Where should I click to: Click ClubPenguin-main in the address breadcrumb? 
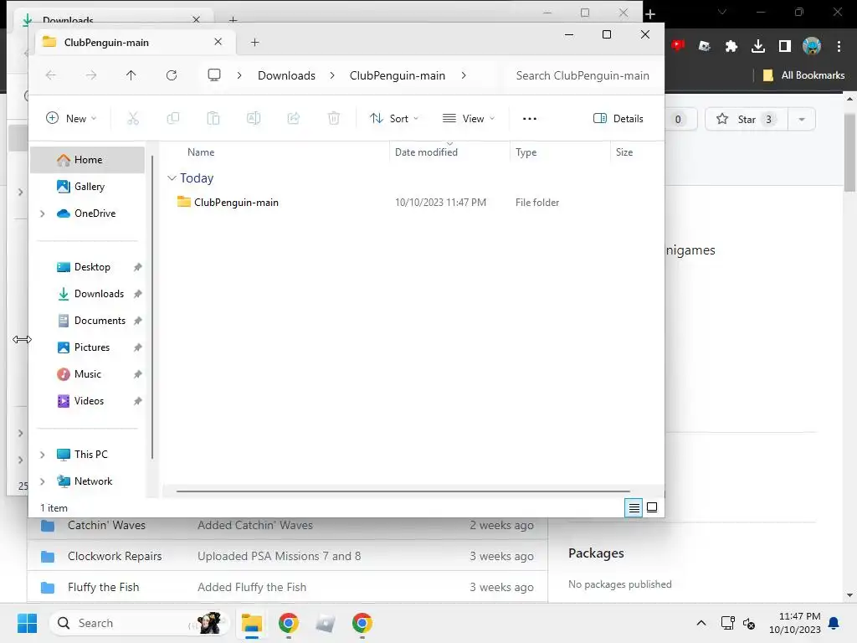(398, 75)
